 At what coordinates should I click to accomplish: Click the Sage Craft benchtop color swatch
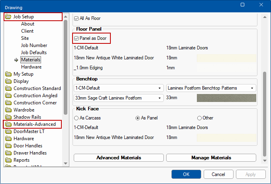pos(226,98)
